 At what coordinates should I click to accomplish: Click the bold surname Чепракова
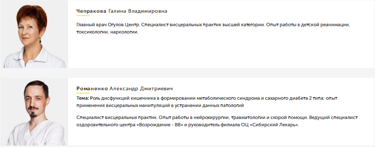tap(91, 11)
